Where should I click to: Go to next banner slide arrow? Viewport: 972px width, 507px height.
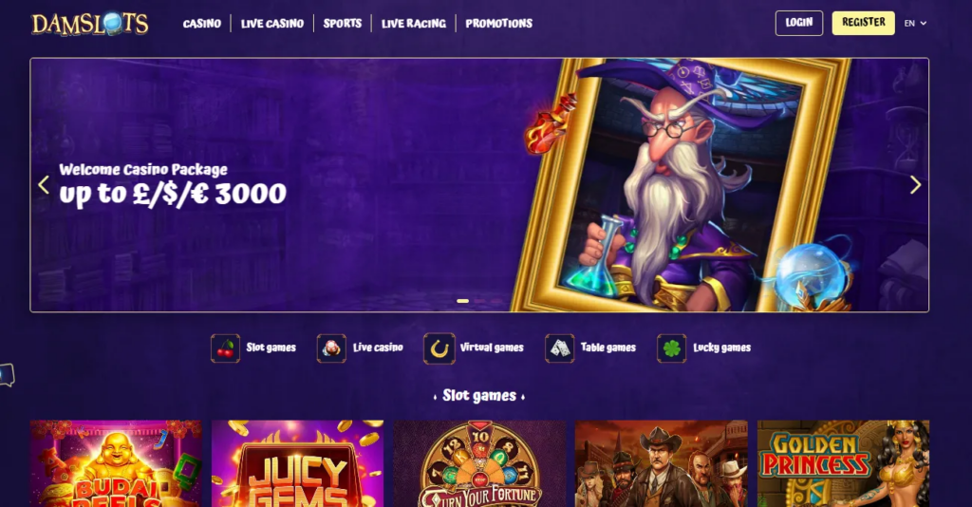(915, 185)
